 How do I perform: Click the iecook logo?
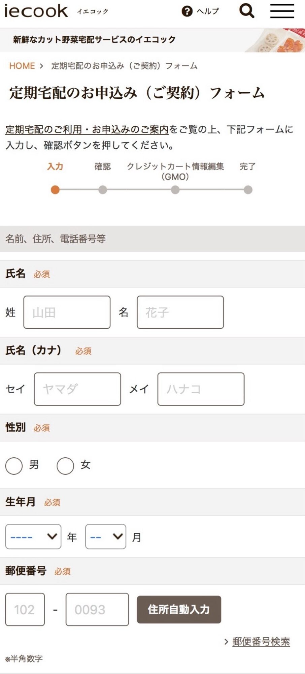[x=36, y=11]
